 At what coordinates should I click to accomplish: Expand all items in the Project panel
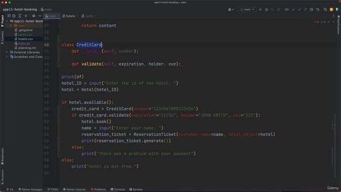[20, 16]
